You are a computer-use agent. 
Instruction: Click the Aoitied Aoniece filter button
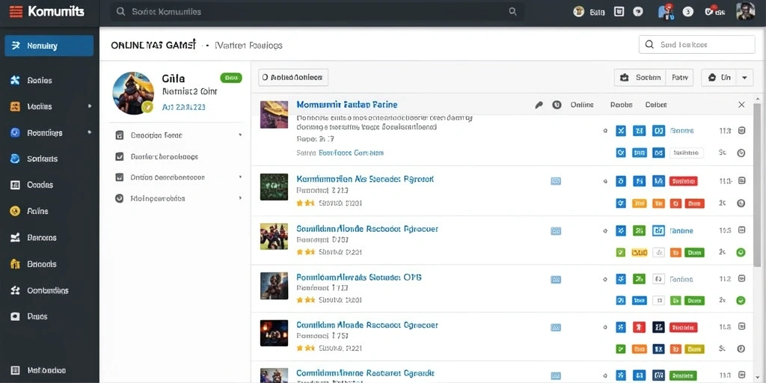coord(293,77)
